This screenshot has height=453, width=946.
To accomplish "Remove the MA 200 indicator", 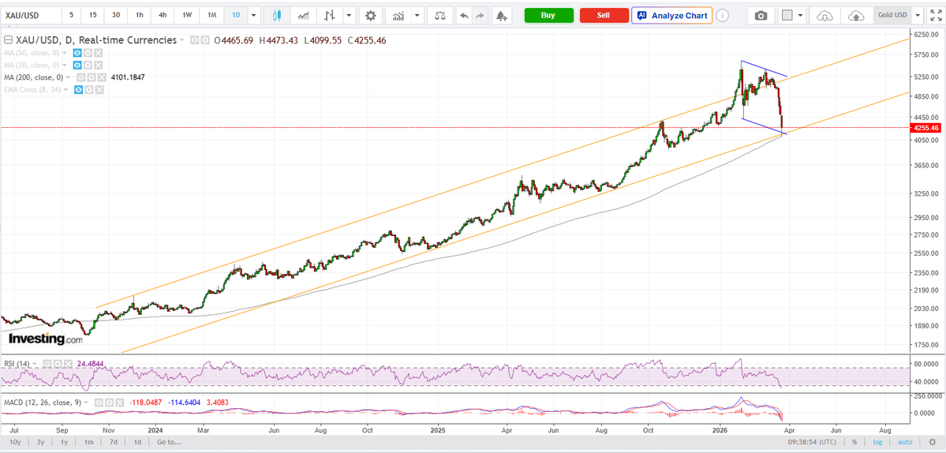I will pos(102,77).
